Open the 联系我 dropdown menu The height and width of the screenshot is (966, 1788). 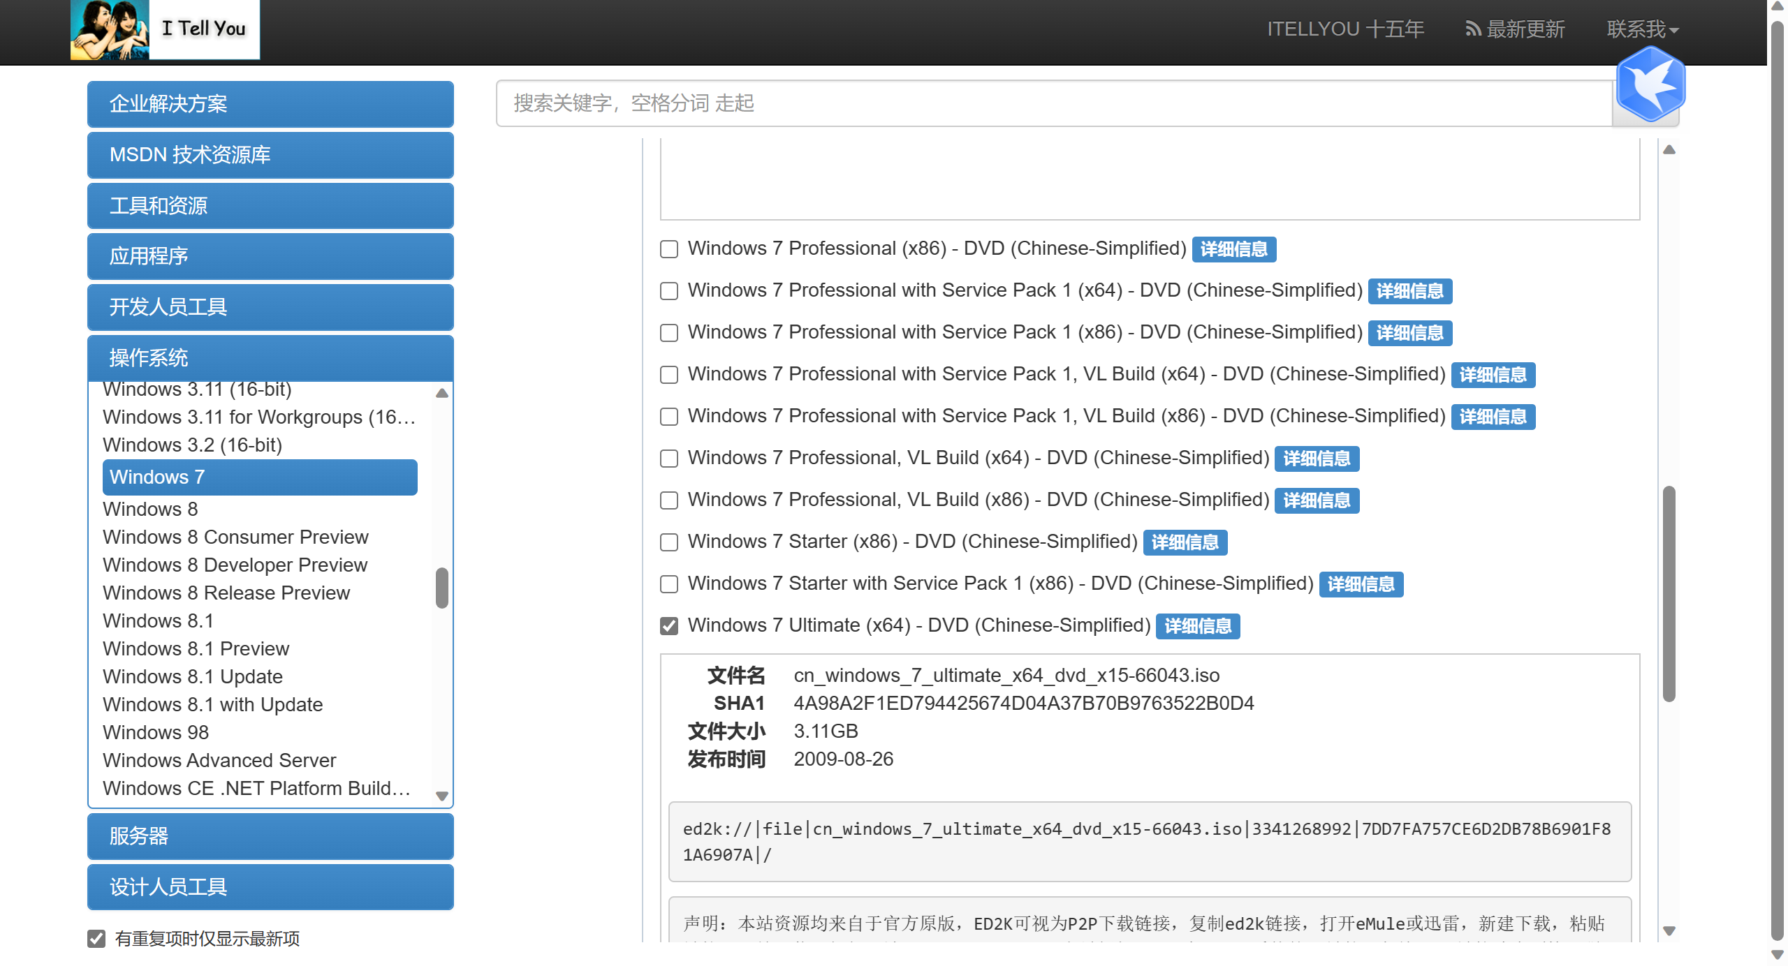coord(1642,29)
